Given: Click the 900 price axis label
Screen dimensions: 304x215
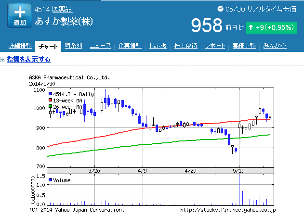Looking at the screenshot, I should [41, 128].
